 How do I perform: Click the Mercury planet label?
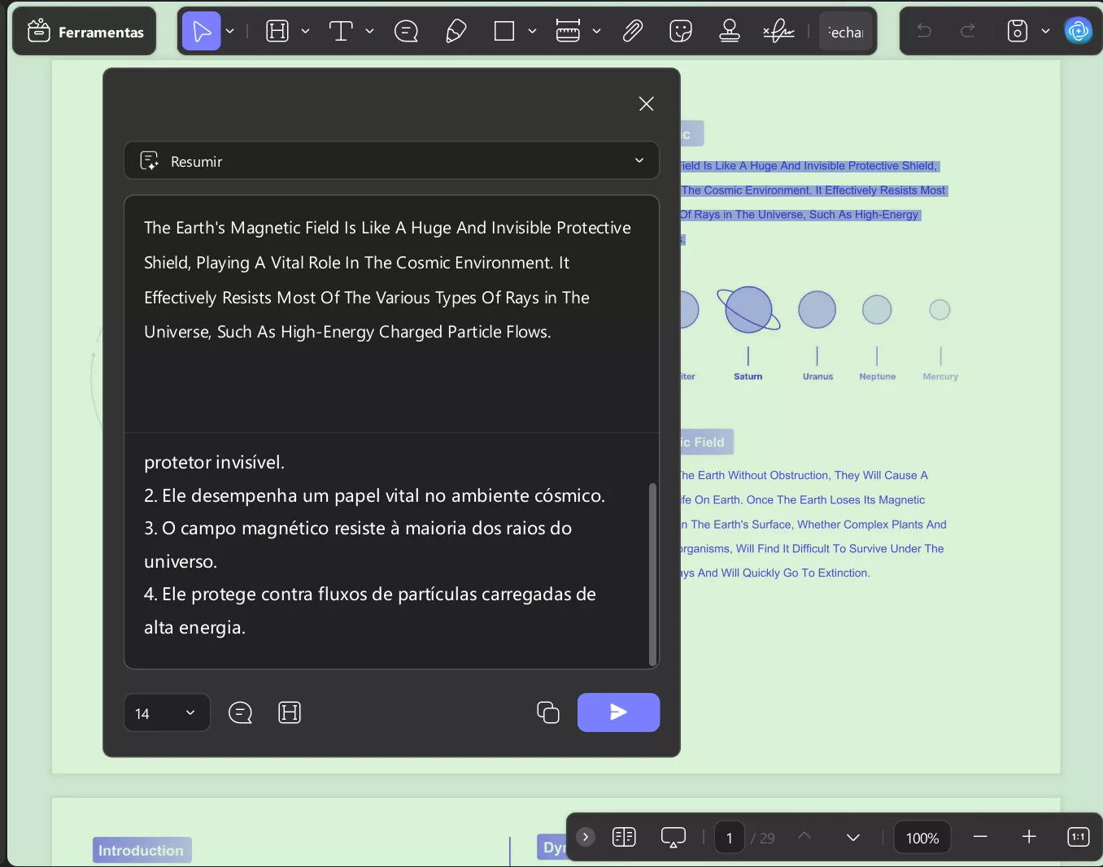[940, 377]
